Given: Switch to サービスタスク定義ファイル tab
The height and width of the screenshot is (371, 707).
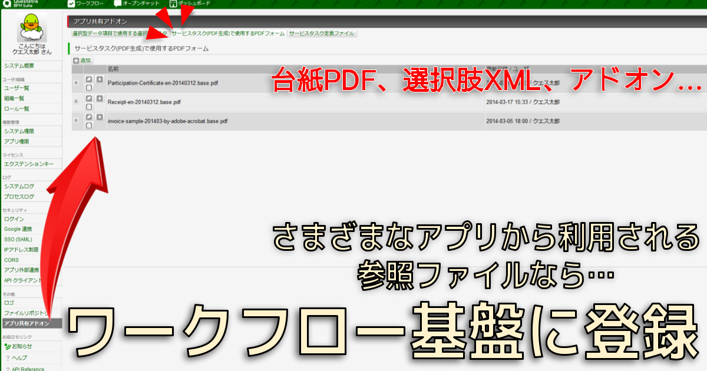Looking at the screenshot, I should (322, 34).
